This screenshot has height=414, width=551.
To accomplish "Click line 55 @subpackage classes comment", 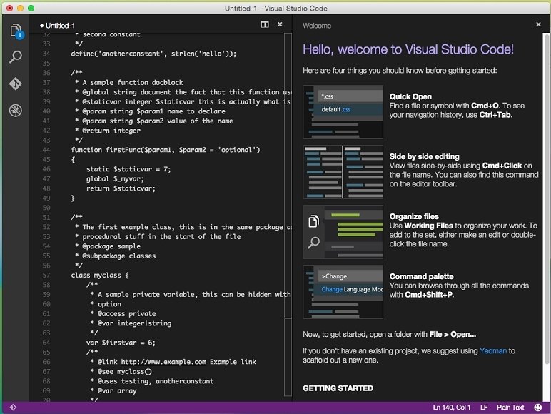I will click(x=116, y=256).
